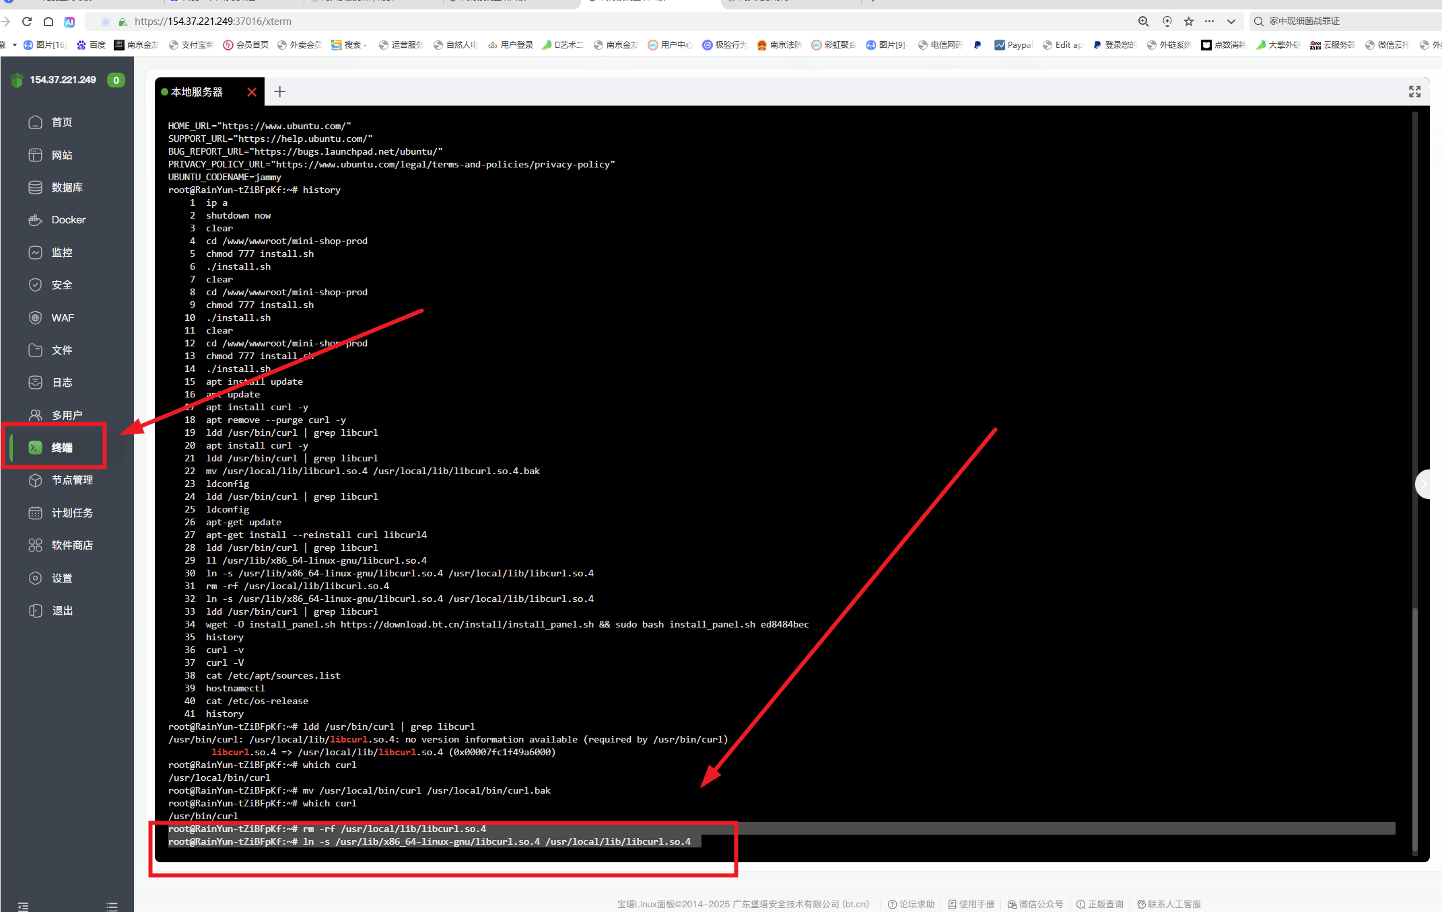Toggle fullscreen terminal icon
The width and height of the screenshot is (1442, 912).
tap(1414, 92)
